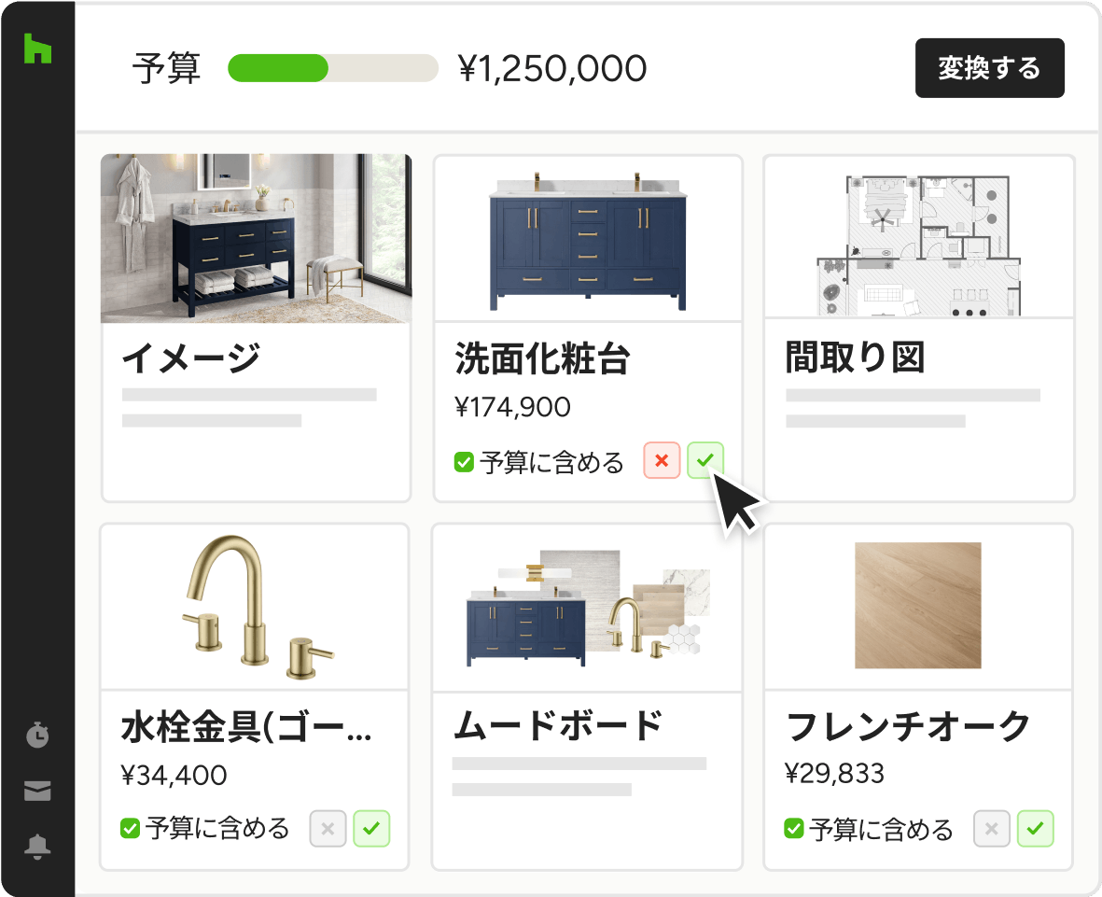Click gray X on フレンチオーク card
This screenshot has height=897, width=1102.
992,828
